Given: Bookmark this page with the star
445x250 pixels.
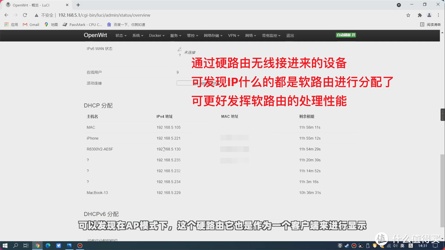Looking at the screenshot, I should tap(408, 15).
